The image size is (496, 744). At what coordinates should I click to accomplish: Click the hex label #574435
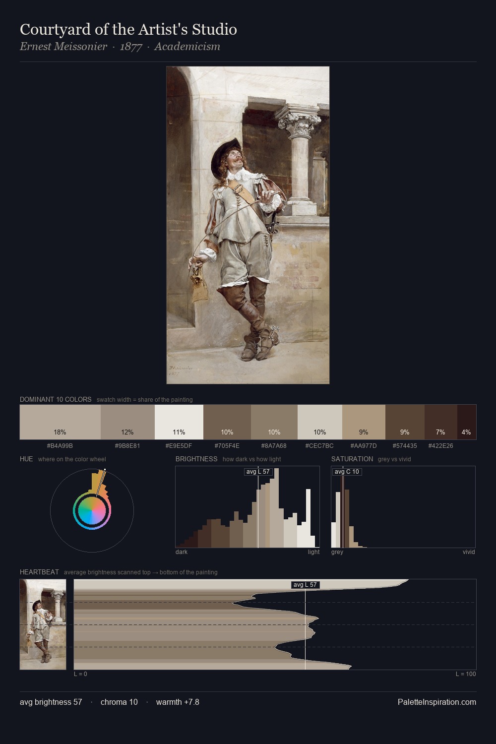[405, 446]
